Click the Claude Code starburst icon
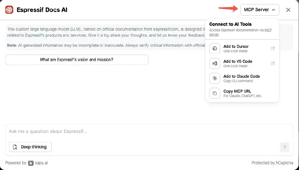Screen dimensions: 299x170 215,78
